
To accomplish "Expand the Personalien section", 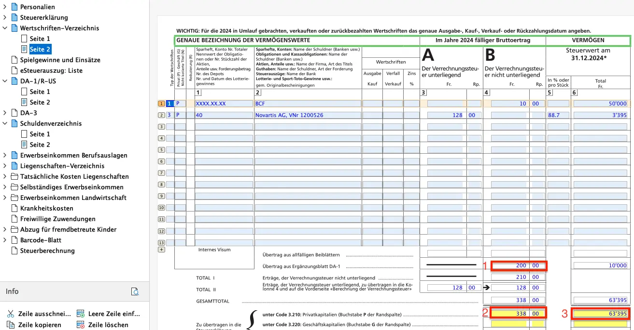I will pyautogui.click(x=5, y=7).
